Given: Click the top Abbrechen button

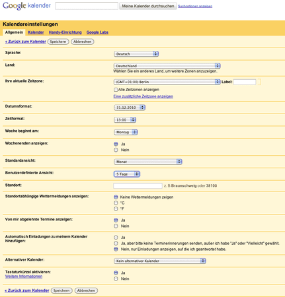Looking at the screenshot, I should (x=83, y=42).
